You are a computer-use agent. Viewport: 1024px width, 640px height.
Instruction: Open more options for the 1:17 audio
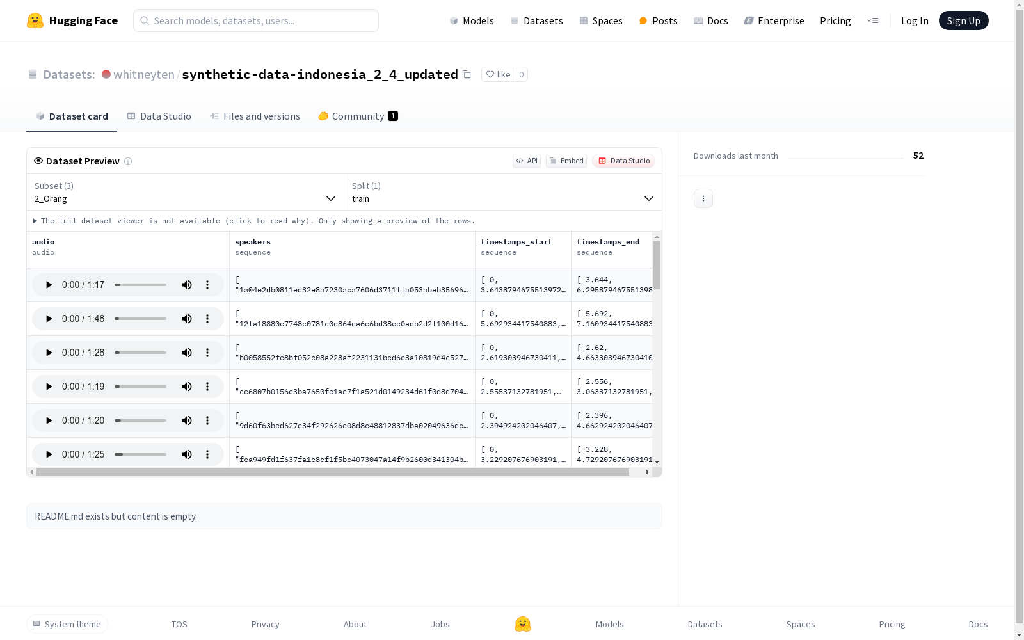point(207,285)
